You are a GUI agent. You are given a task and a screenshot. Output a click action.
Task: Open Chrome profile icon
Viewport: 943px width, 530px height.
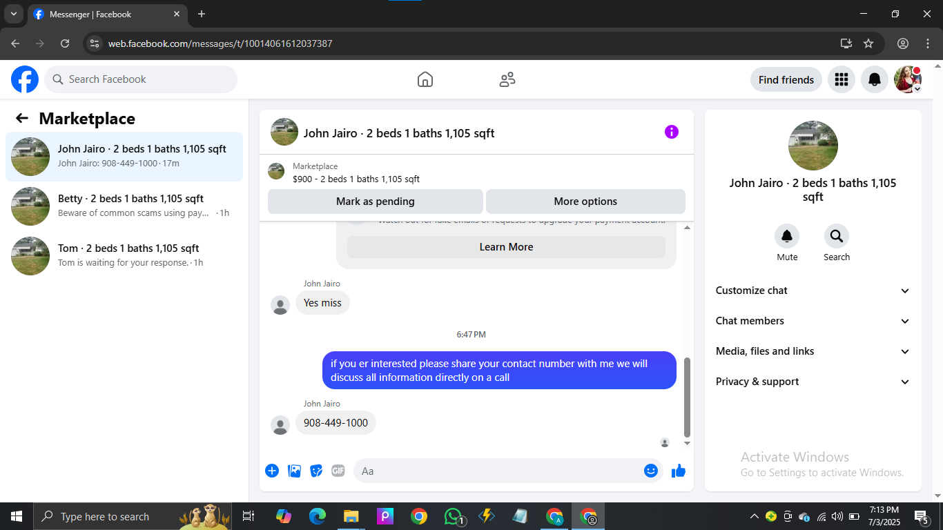[903, 43]
